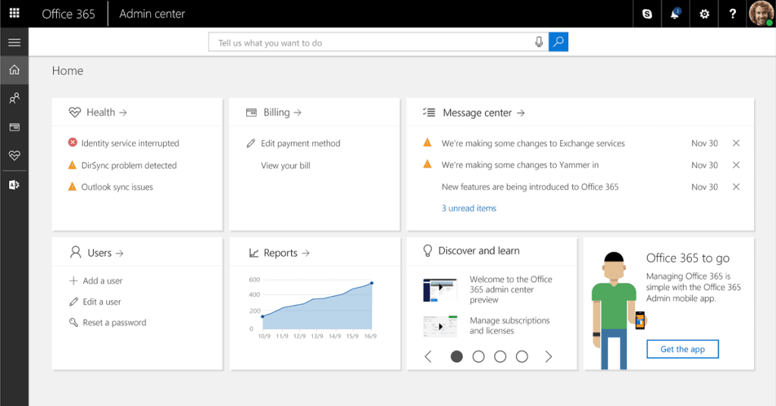Go to previous Discover and learn page

coord(428,357)
